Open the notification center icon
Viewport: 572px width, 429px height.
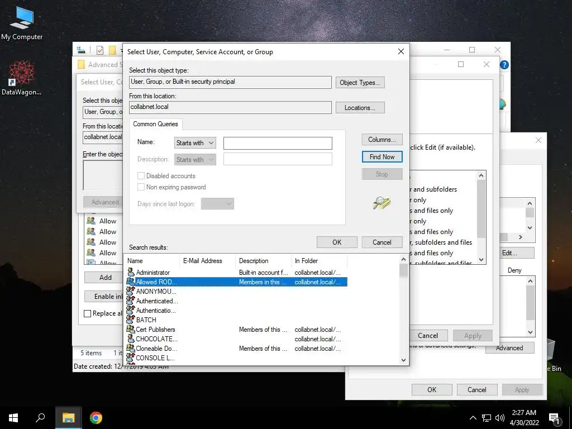555,418
